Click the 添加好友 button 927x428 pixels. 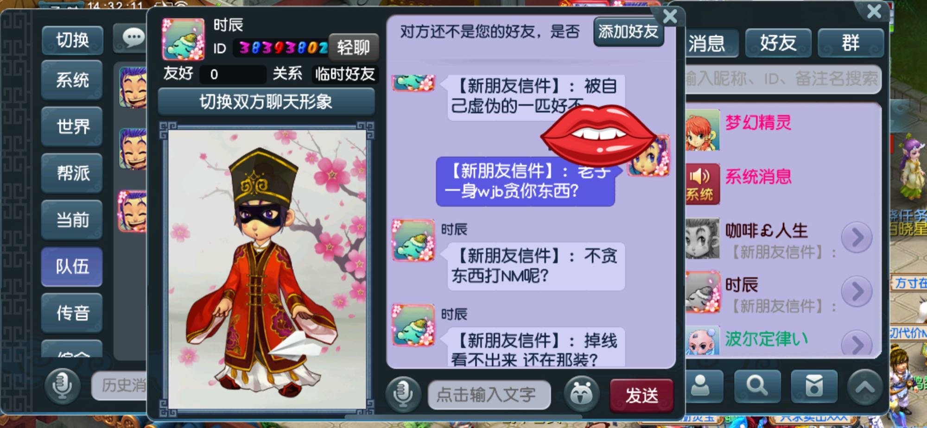tap(629, 31)
